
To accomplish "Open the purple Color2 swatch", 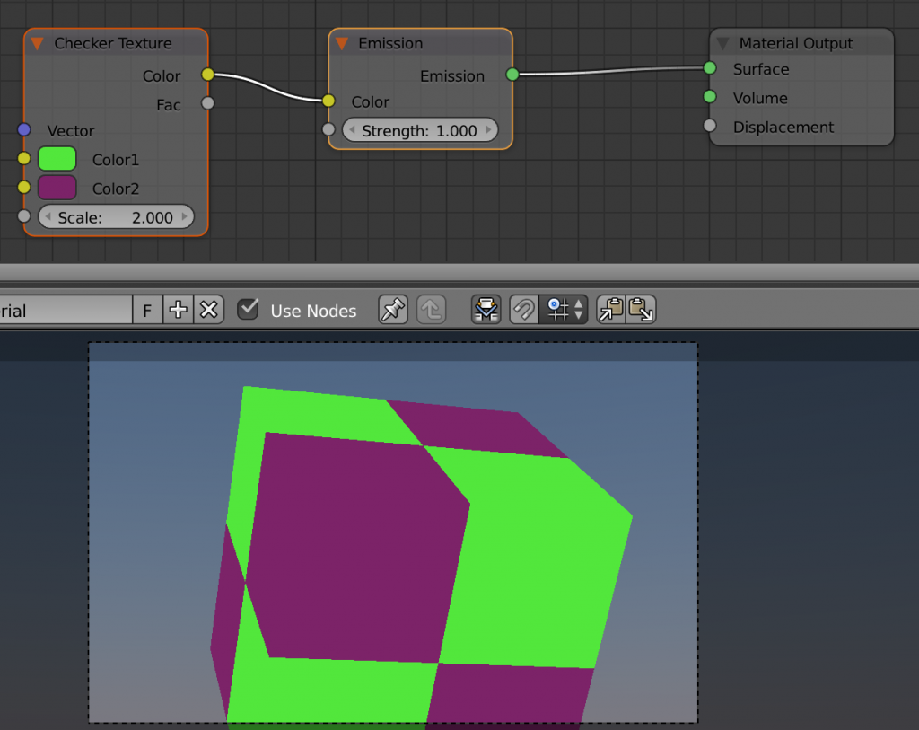I will [57, 188].
